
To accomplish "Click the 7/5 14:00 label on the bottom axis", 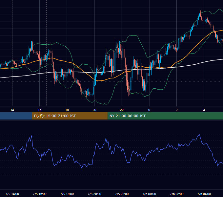I will [12, 194].
